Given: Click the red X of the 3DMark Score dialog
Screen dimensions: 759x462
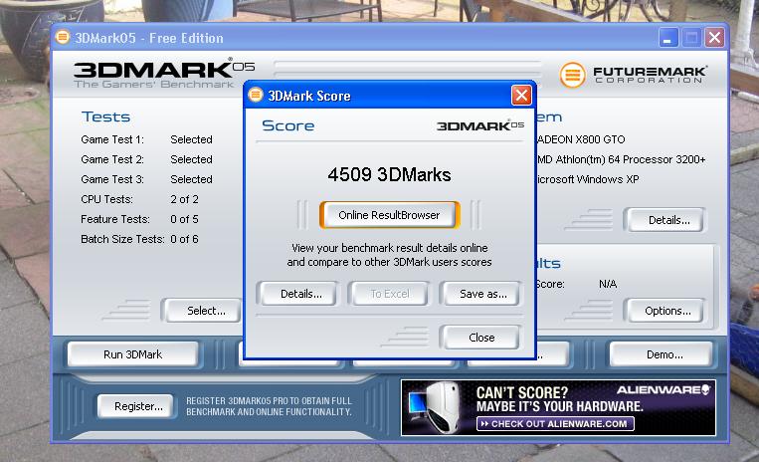Looking at the screenshot, I should tap(521, 95).
